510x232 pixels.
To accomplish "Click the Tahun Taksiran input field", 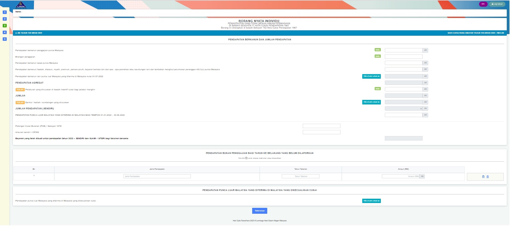I will pyautogui.click(x=300, y=176).
